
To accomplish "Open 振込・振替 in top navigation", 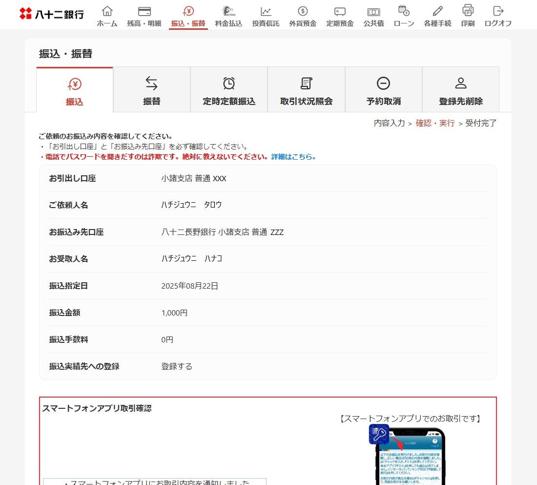I will point(188,17).
